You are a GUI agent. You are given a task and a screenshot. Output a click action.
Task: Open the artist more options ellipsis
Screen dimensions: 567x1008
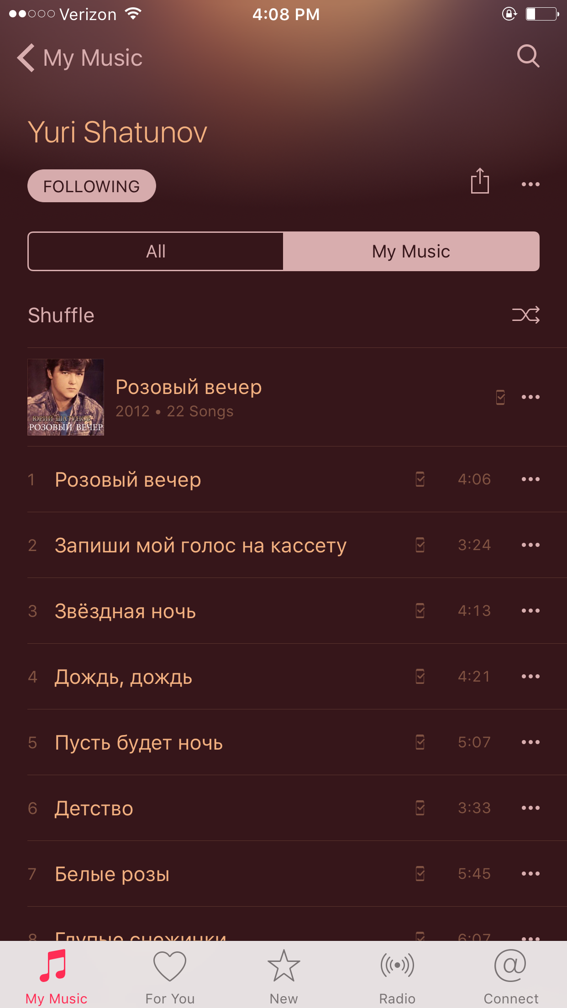coord(530,184)
